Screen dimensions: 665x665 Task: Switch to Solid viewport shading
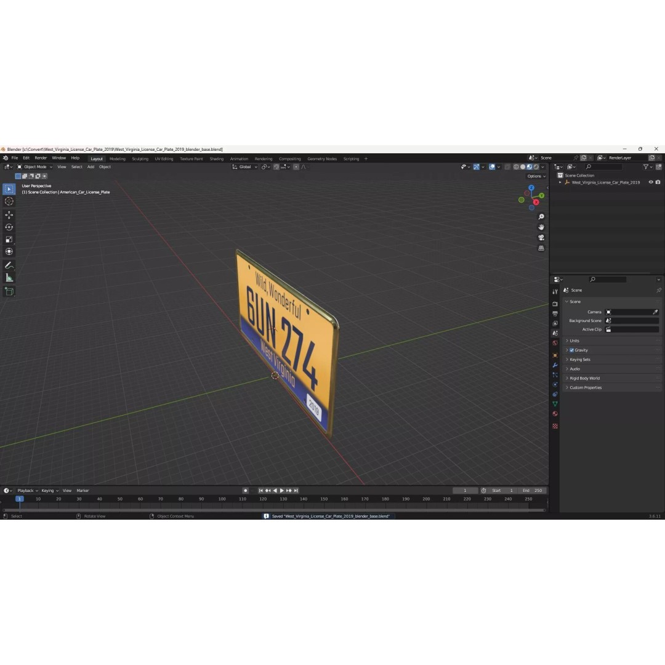click(523, 167)
